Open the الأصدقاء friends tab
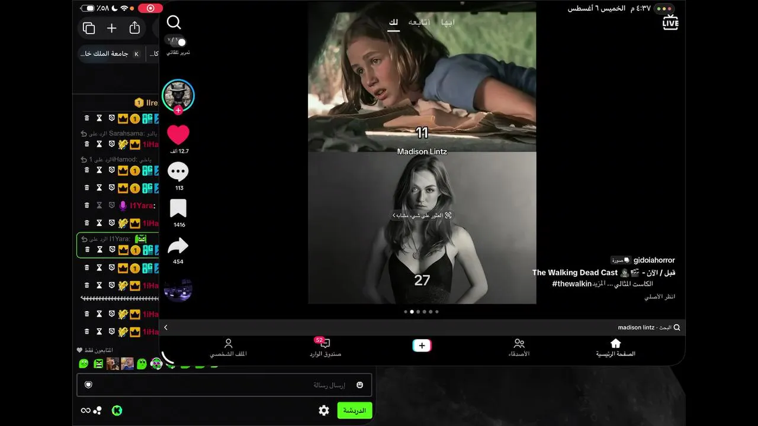 pos(519,348)
